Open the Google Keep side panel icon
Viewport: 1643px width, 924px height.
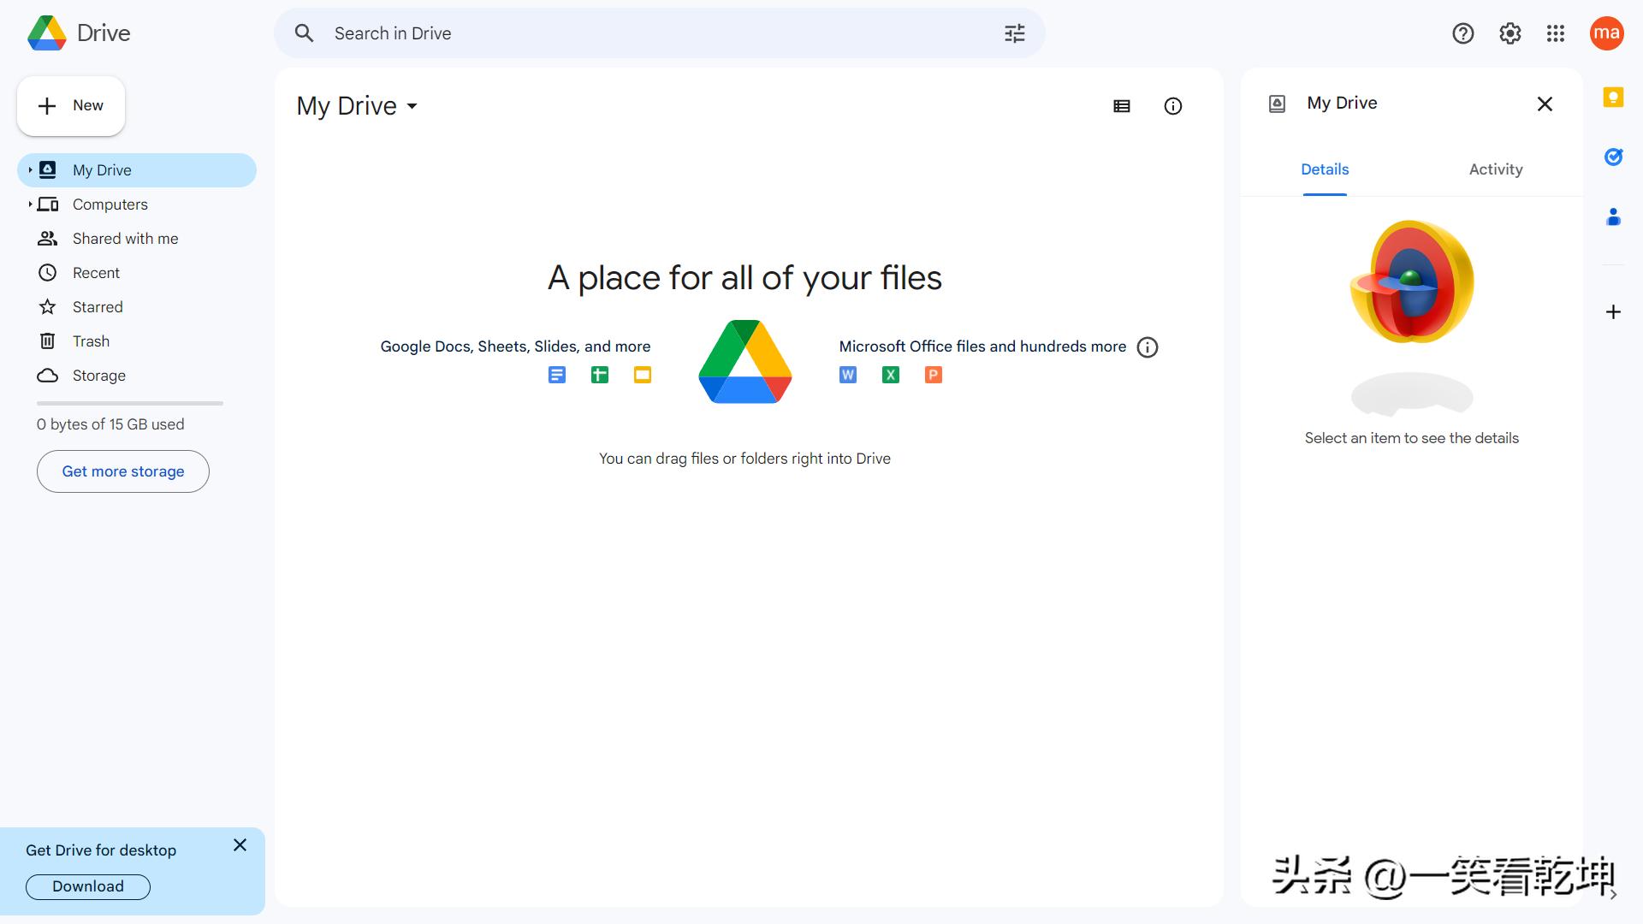1613,98
